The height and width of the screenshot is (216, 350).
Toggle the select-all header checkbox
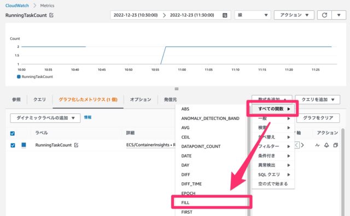click(x=13, y=134)
